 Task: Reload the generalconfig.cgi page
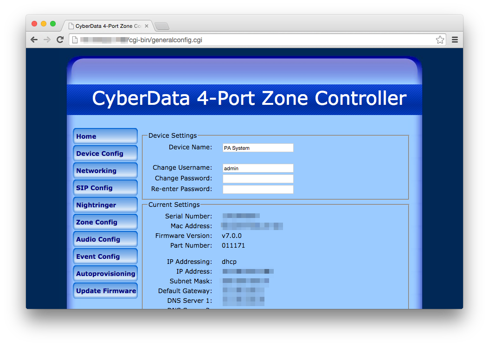coord(60,39)
